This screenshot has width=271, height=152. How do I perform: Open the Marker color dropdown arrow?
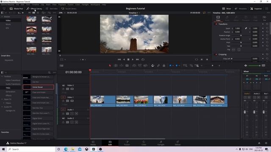coord(179,66)
